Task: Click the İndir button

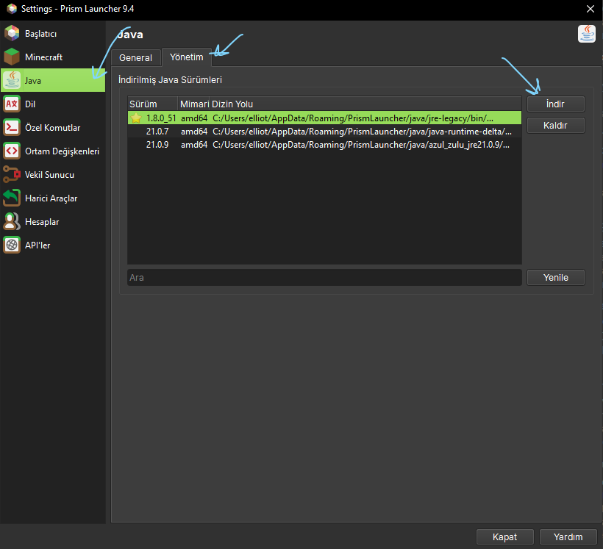Action: (556, 104)
